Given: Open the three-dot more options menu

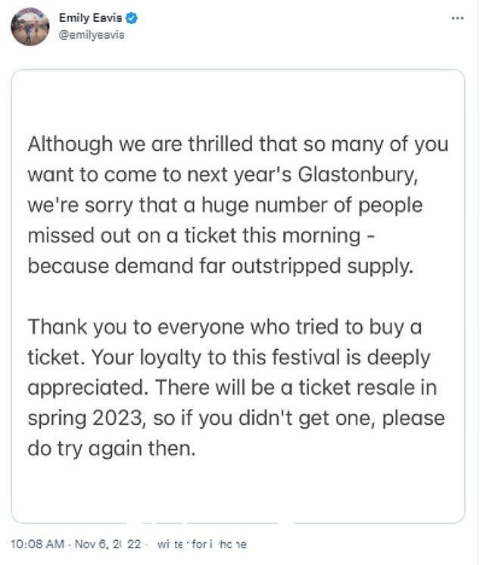Looking at the screenshot, I should (457, 17).
